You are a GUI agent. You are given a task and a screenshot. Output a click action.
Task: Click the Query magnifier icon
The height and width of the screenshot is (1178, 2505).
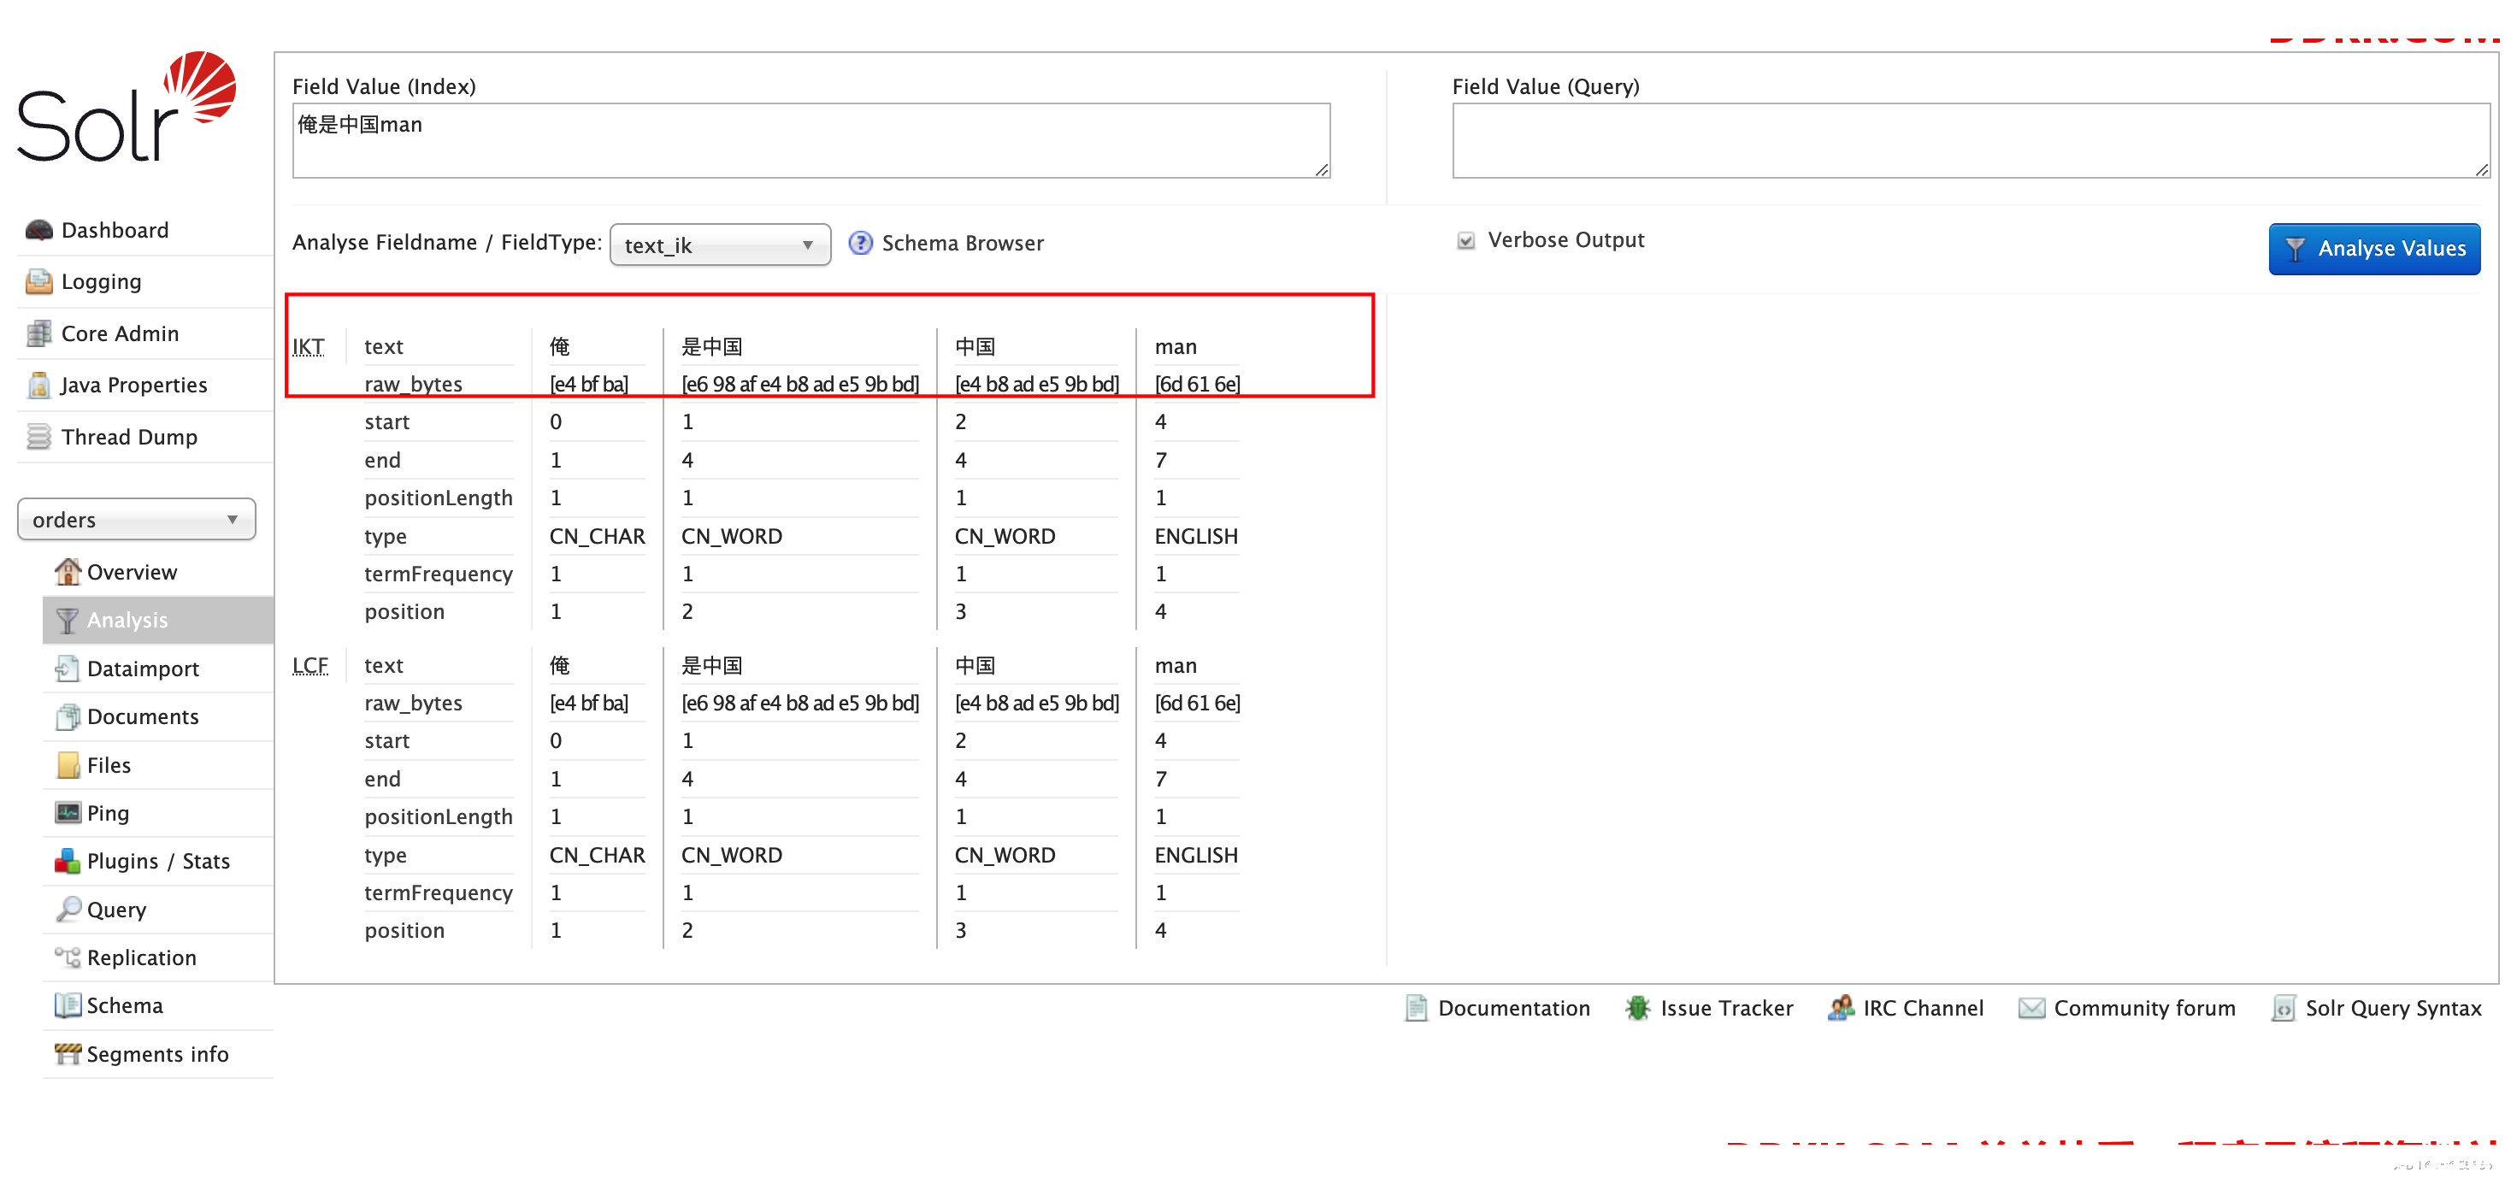pyautogui.click(x=68, y=909)
